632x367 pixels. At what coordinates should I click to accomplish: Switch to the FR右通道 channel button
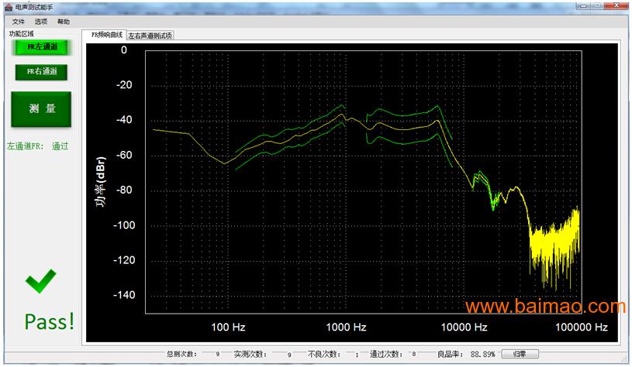click(42, 72)
